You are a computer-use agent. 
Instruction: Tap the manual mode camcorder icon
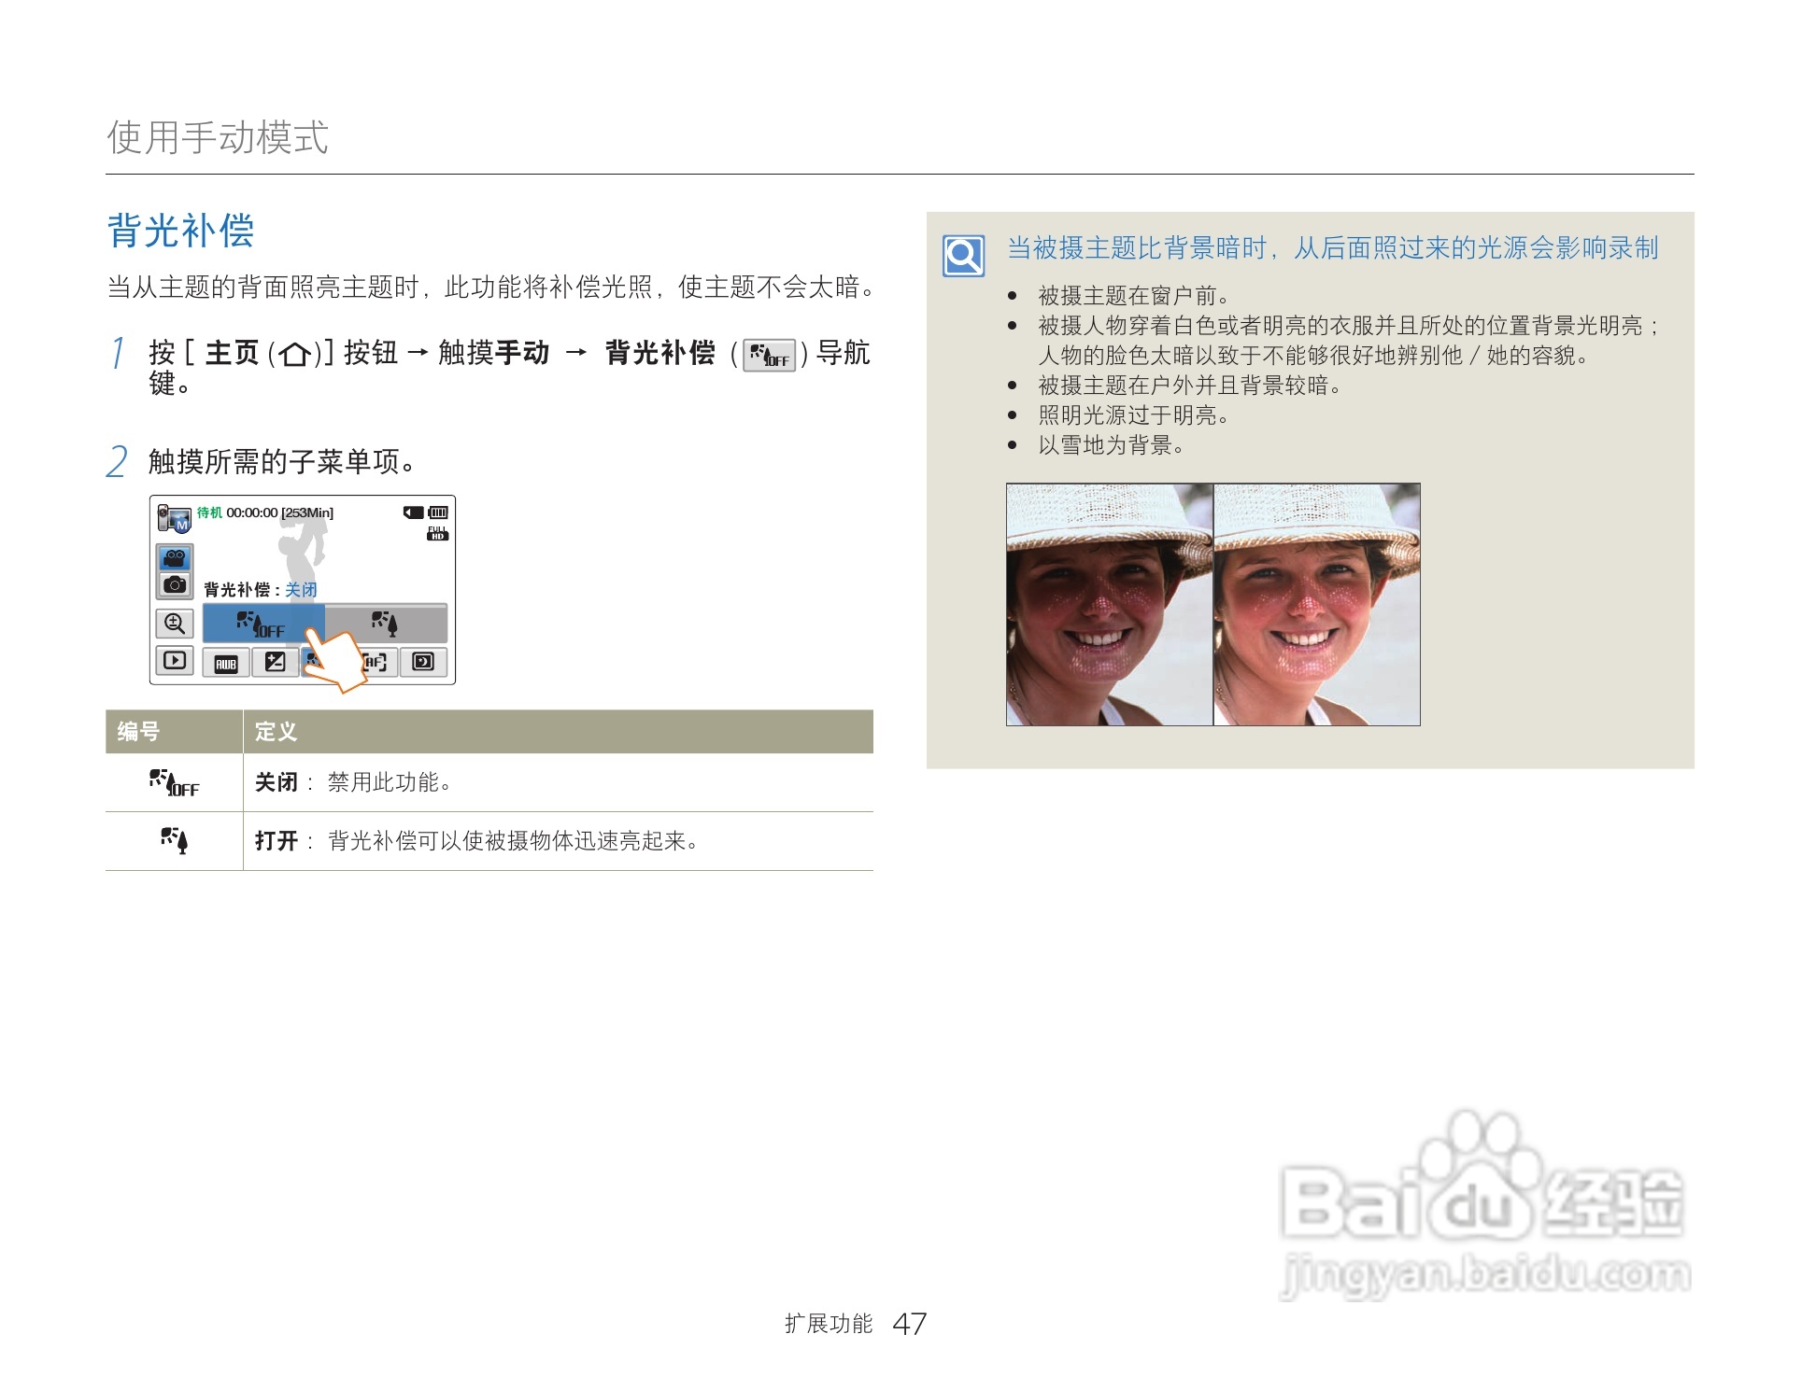click(x=174, y=517)
